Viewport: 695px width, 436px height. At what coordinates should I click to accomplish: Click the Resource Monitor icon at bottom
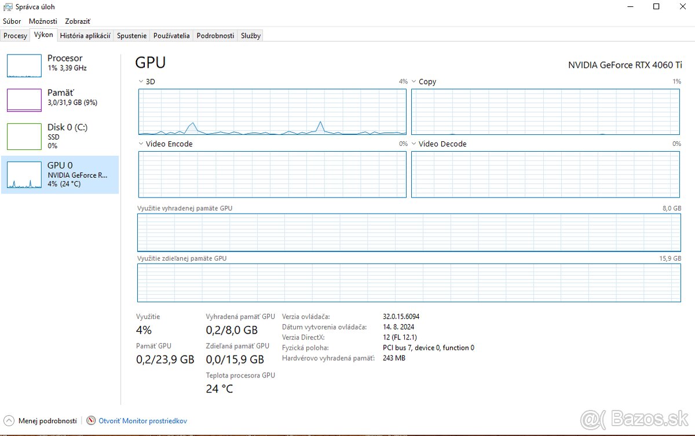(91, 421)
